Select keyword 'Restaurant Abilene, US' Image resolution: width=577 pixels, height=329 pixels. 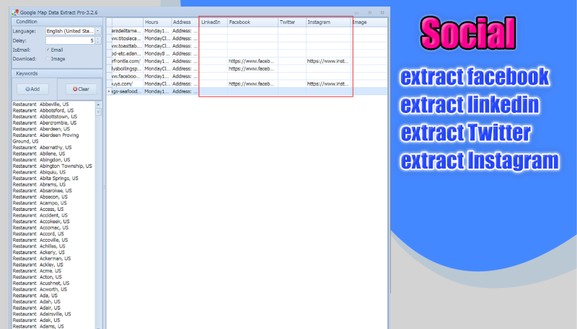[39, 154]
